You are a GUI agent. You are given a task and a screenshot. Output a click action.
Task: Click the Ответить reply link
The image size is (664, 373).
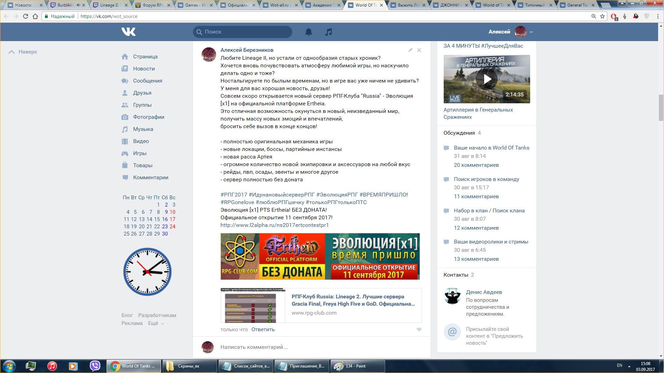(263, 329)
